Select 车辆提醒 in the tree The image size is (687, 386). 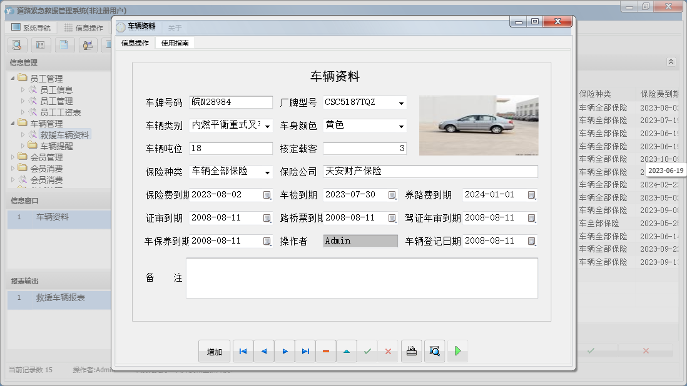[x=56, y=146]
